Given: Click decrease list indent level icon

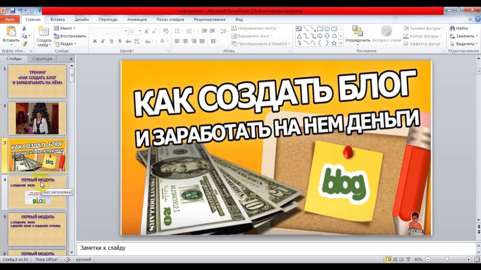Looking at the screenshot, I should point(204,31).
